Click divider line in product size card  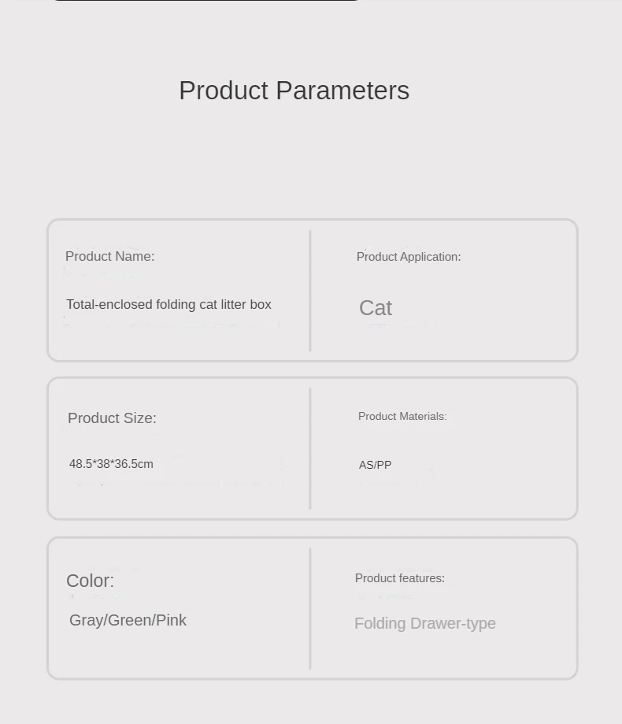(x=310, y=449)
